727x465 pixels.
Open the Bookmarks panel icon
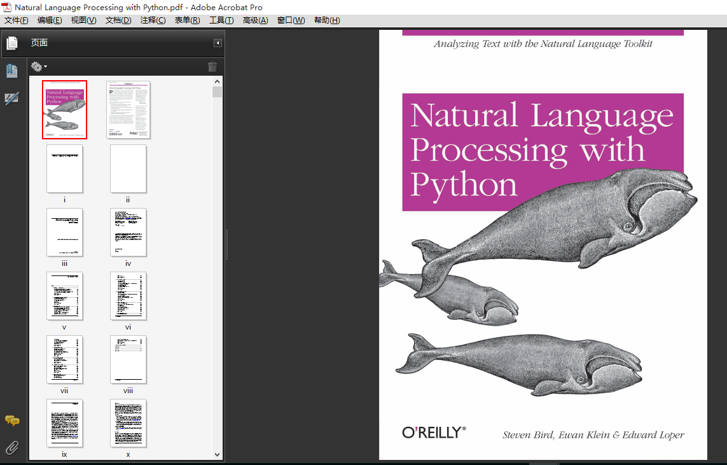[x=12, y=71]
